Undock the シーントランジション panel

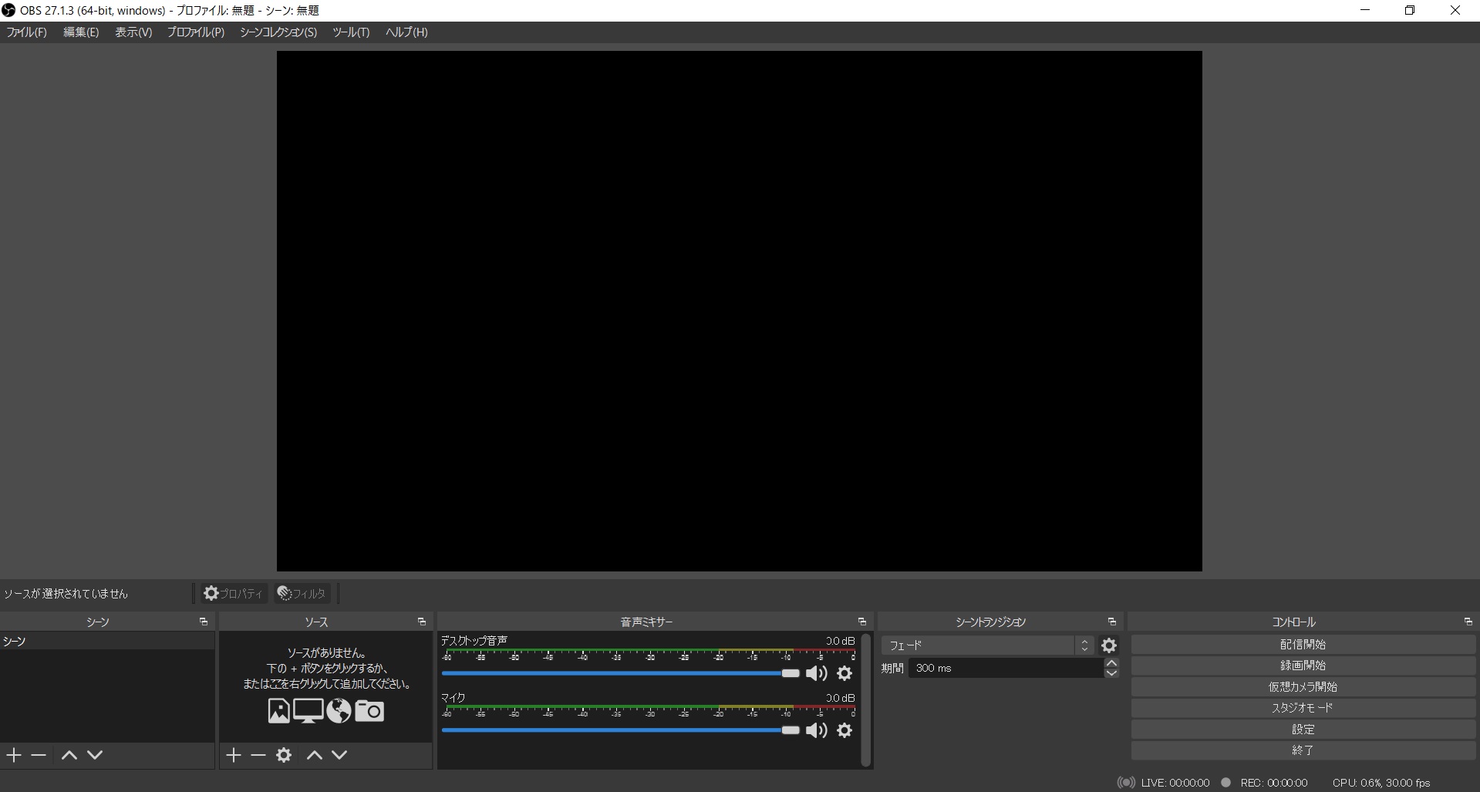[x=1112, y=622]
